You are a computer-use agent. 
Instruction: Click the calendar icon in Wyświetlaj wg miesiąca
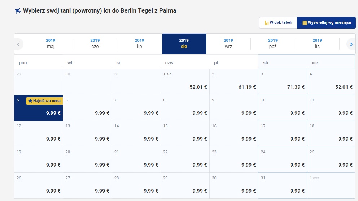point(305,23)
